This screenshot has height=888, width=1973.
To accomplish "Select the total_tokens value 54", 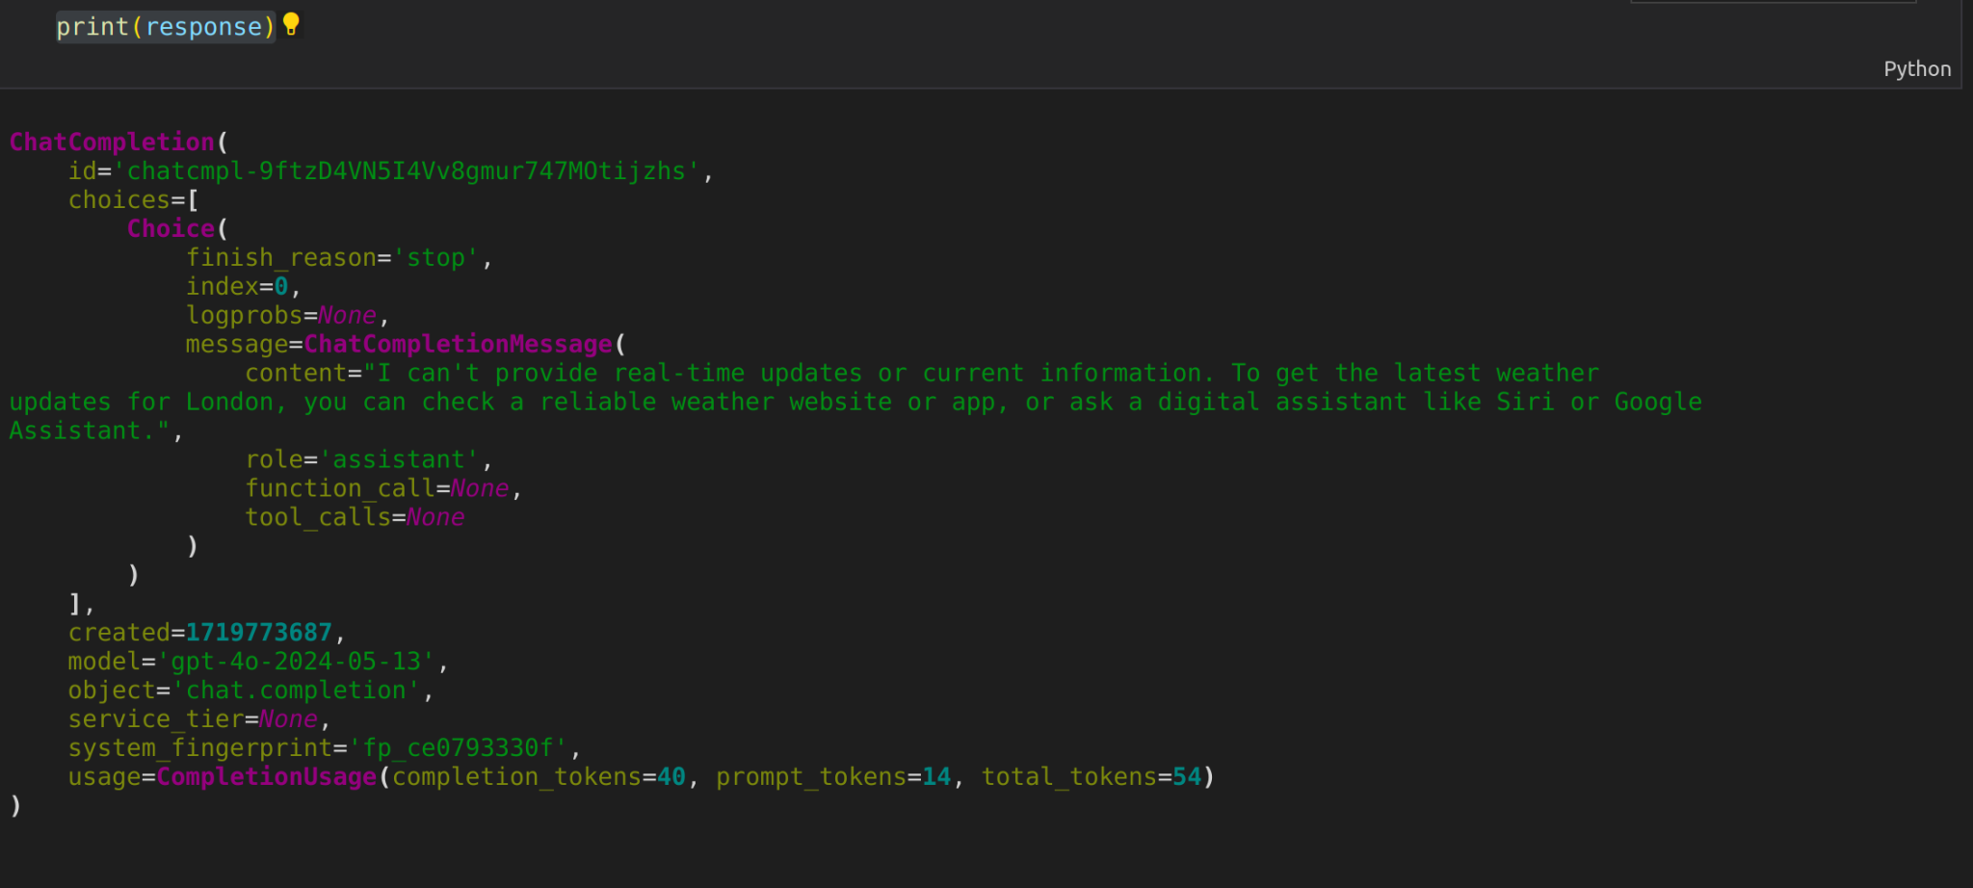I will (1190, 776).
